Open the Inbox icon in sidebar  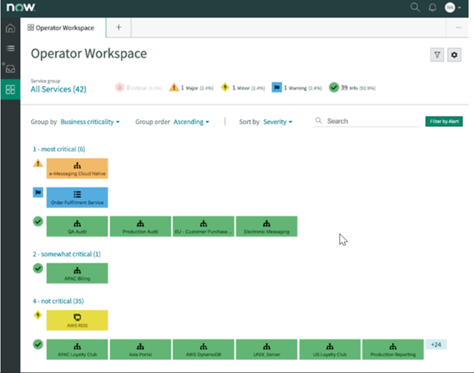coord(11,69)
